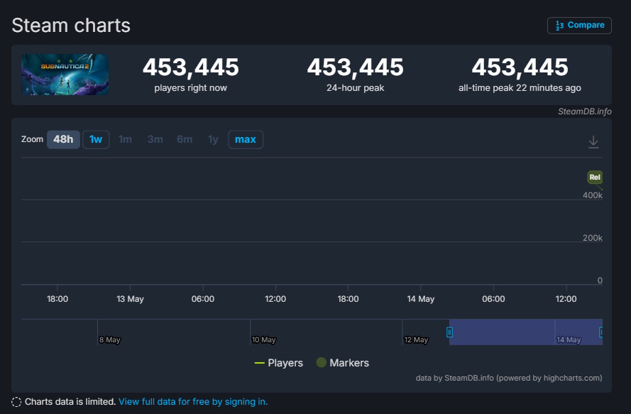Select the 1m zoom option

(x=125, y=139)
